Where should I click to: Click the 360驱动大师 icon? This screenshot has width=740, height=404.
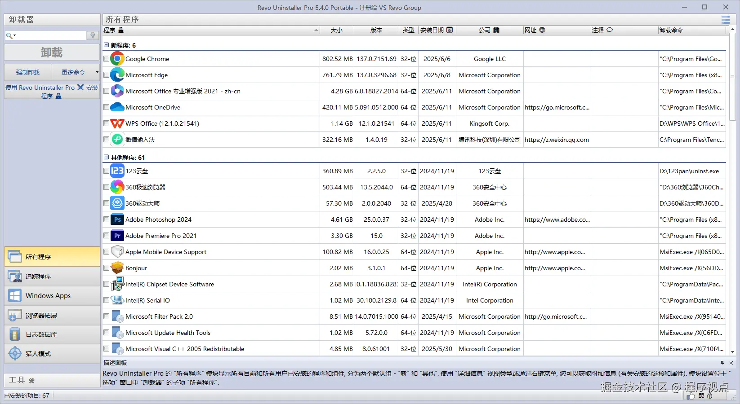117,203
